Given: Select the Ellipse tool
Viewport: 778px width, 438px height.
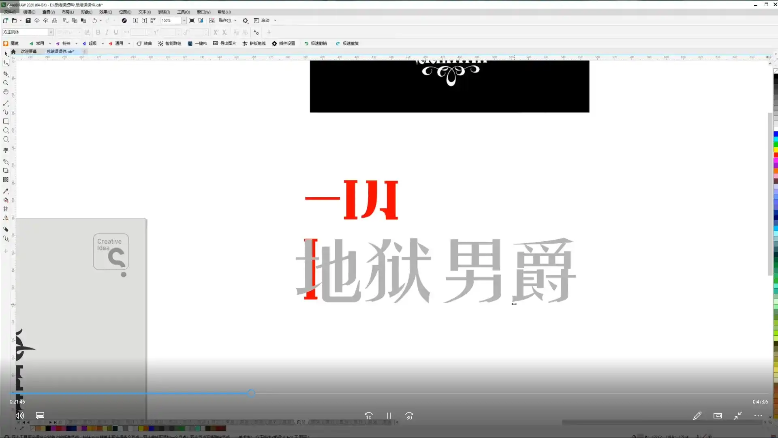Looking at the screenshot, I should 6,131.
